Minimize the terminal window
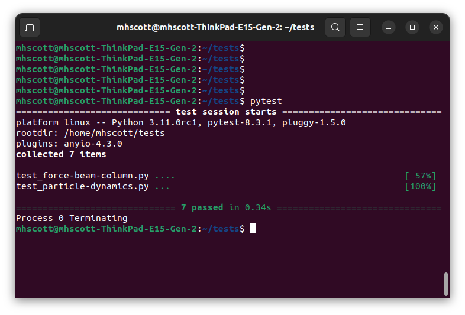 [x=389, y=27]
